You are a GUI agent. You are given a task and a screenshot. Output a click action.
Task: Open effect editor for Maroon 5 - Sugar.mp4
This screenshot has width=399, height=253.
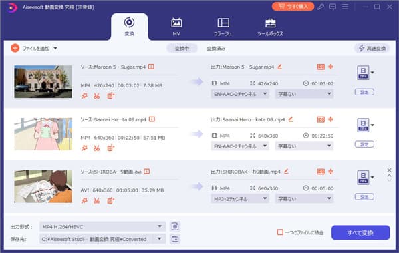pyautogui.click(x=84, y=96)
